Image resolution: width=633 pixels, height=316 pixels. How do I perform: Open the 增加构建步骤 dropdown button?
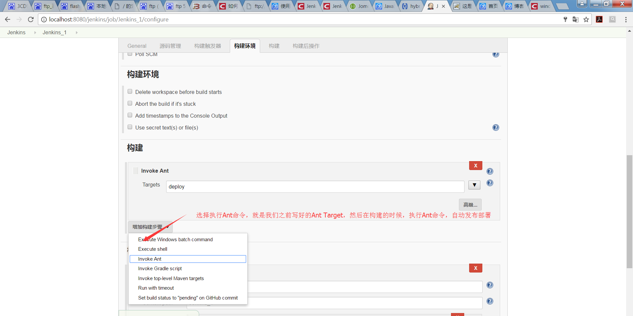(150, 227)
